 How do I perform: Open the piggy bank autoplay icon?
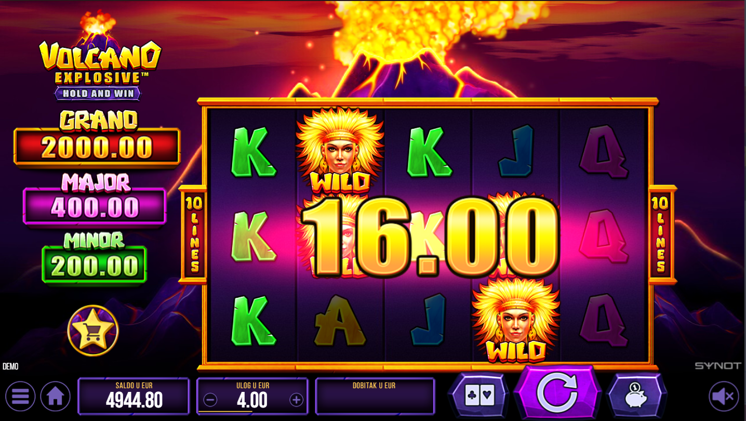point(636,396)
